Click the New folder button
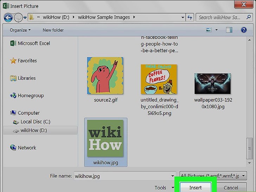This screenshot has width=256, height=192. 53,30
